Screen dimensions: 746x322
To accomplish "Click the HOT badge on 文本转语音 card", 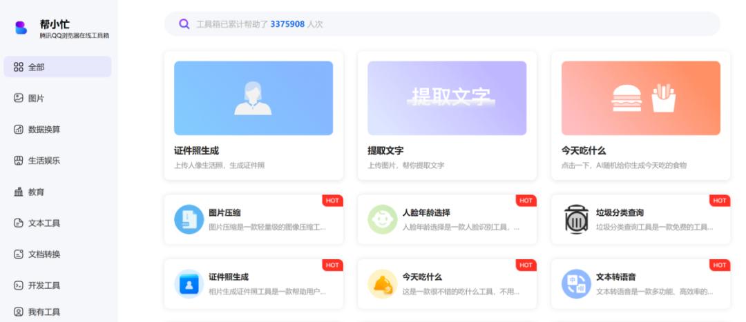I will 720,265.
